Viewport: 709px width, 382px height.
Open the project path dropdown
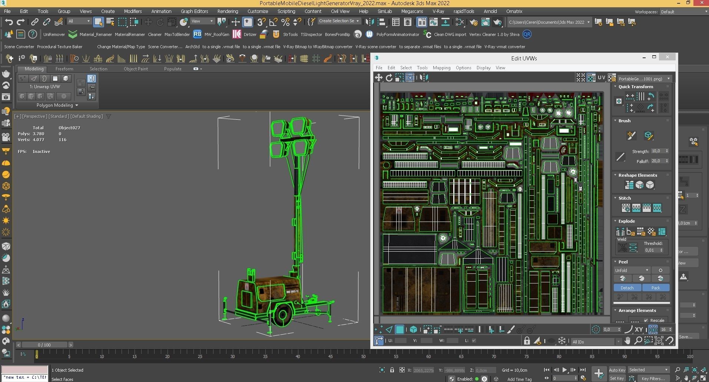point(549,22)
